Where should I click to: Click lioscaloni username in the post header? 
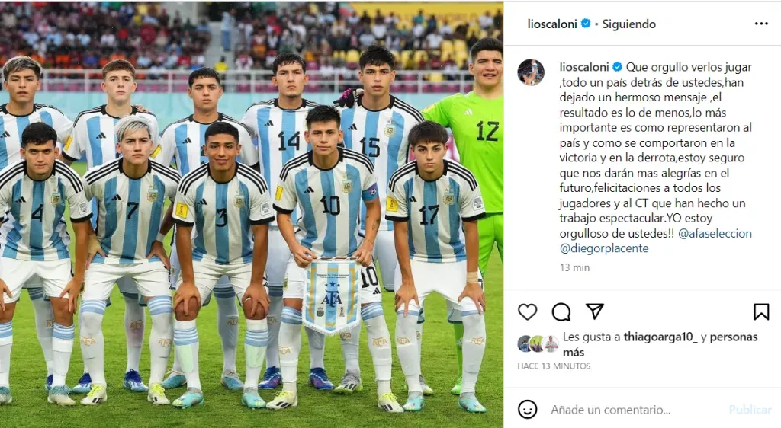pos(552,24)
